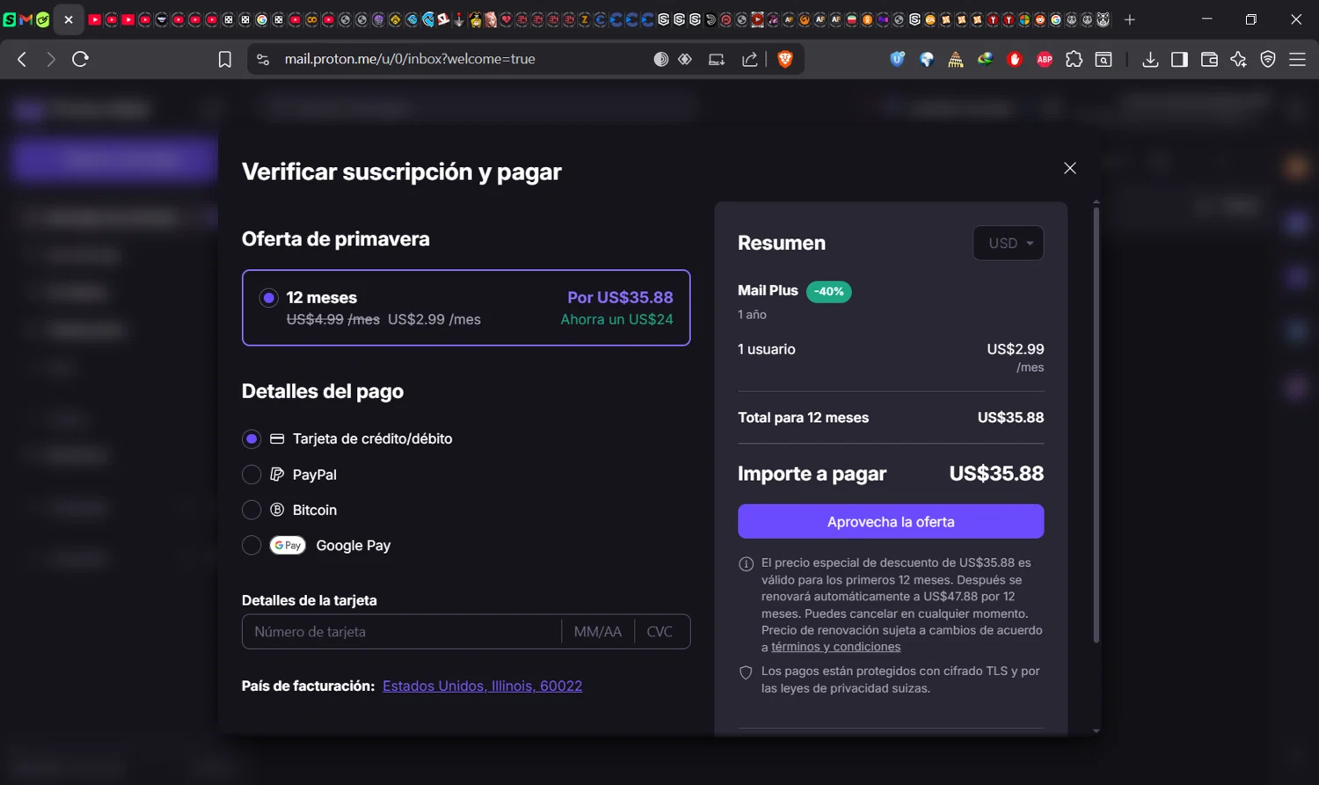This screenshot has height=785, width=1319.
Task: Focus the CVC security code field
Action: pyautogui.click(x=660, y=632)
